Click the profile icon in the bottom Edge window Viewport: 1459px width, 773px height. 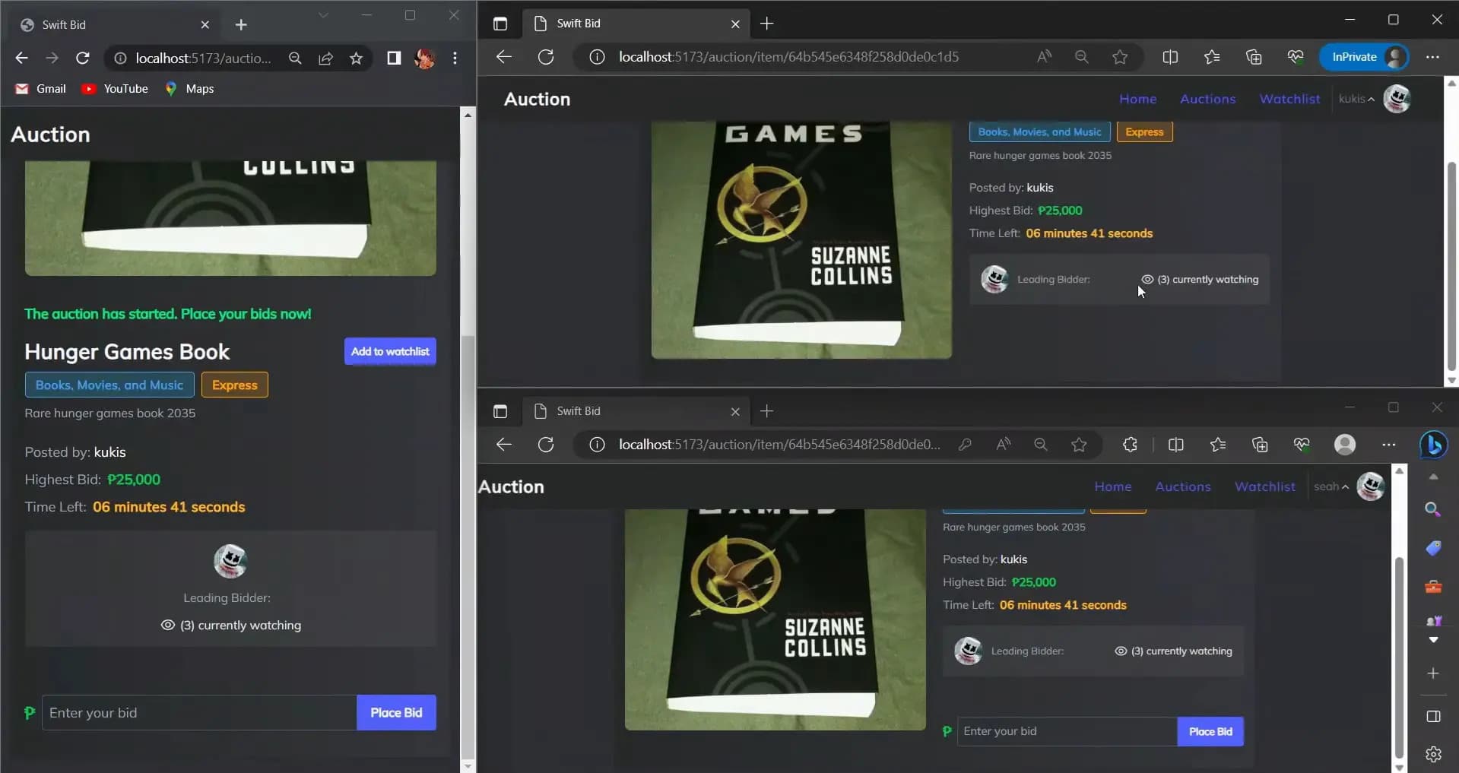[x=1345, y=445]
